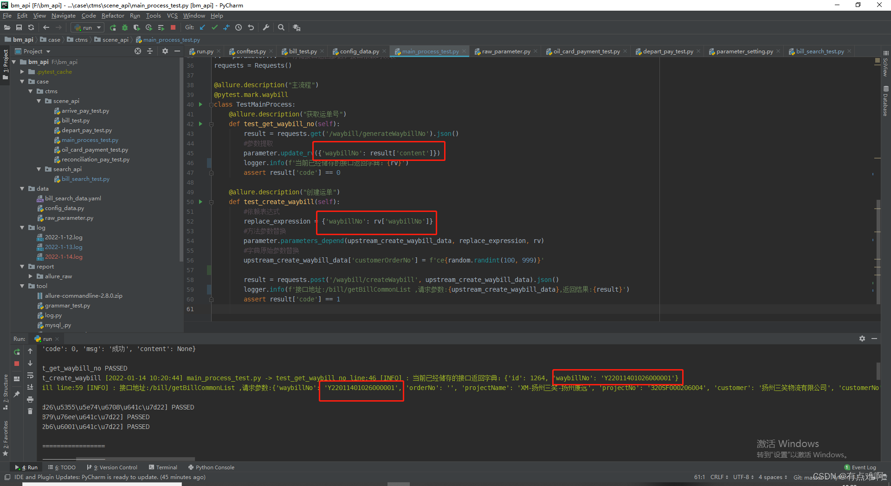This screenshot has height=486, width=891.
Task: Click the Git Show History clock icon
Action: (x=239, y=28)
